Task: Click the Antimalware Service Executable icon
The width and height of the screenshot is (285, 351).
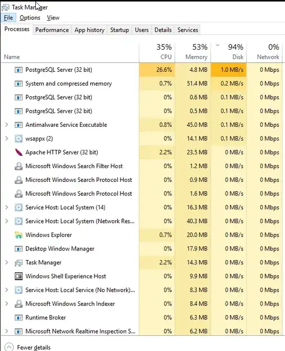Action: (x=18, y=125)
